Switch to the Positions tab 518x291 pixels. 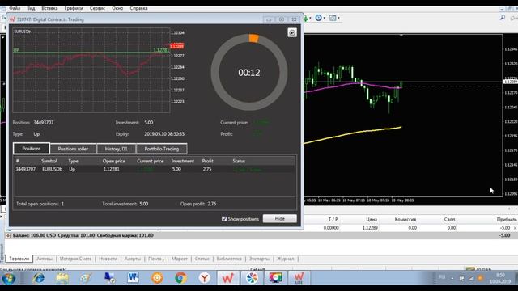pos(32,149)
